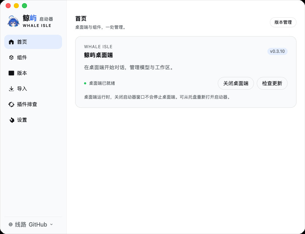Image resolution: width=305 pixels, height=234 pixels.
Task: Click the 启动器 label next to the logo
Action: tap(46, 19)
